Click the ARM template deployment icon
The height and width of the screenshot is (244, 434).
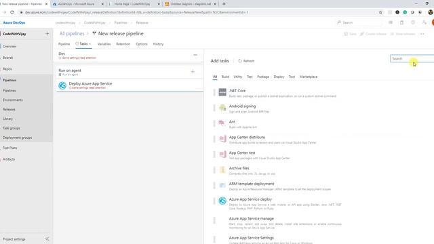pos(222,185)
